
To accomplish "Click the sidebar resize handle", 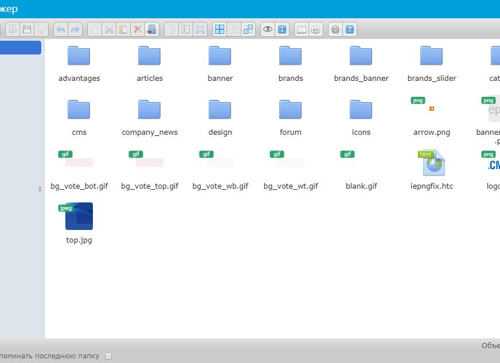I will (x=40, y=189).
